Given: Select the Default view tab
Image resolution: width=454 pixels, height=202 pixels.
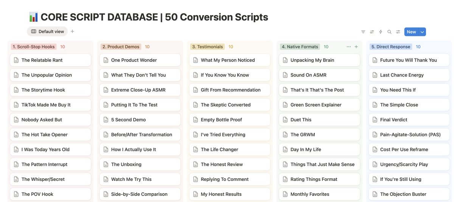Looking at the screenshot, I should point(47,32).
